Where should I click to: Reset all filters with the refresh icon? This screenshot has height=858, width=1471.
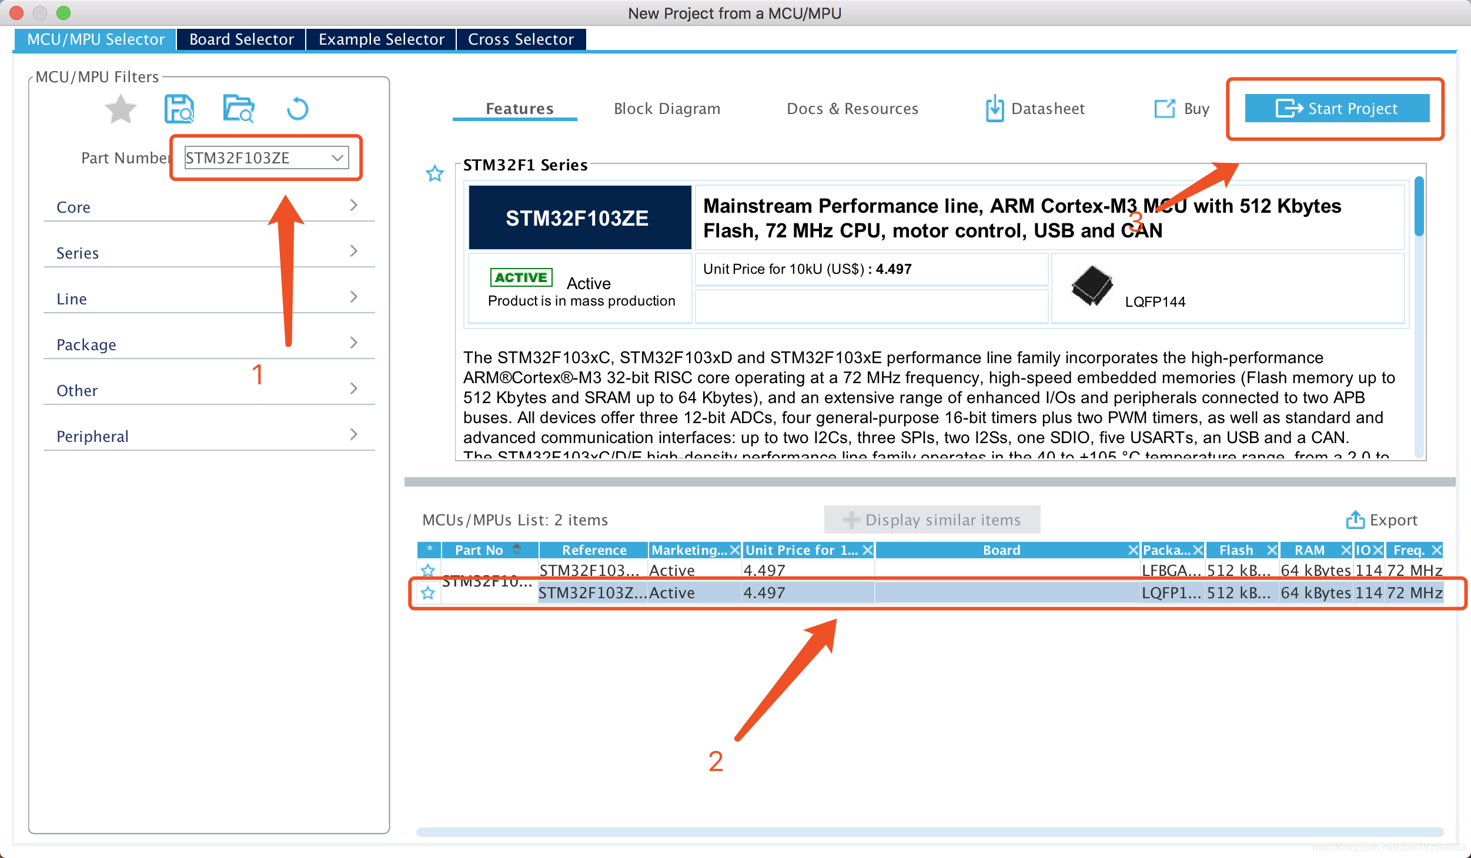pyautogui.click(x=297, y=109)
